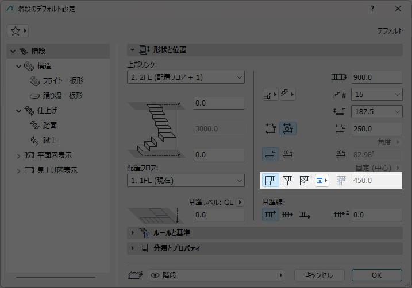This screenshot has height=288, width=412.
Task: Select the center 基準線 baseline icon
Action: pyautogui.click(x=287, y=215)
